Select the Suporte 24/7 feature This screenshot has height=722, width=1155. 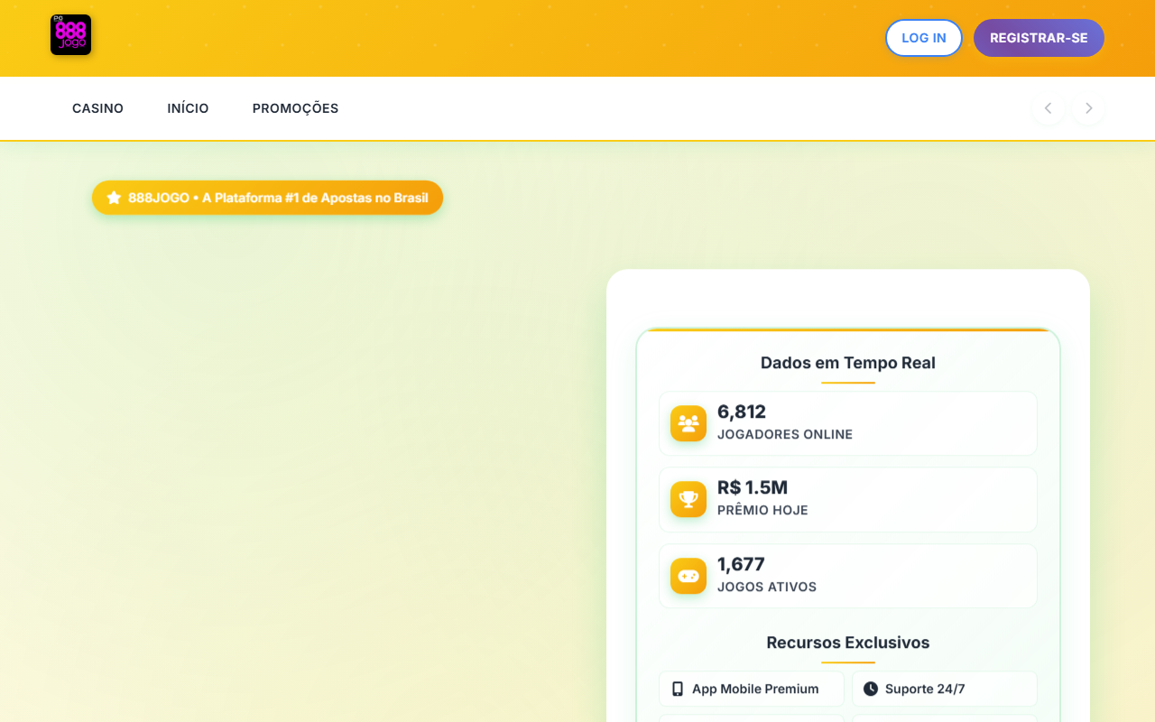(x=945, y=689)
